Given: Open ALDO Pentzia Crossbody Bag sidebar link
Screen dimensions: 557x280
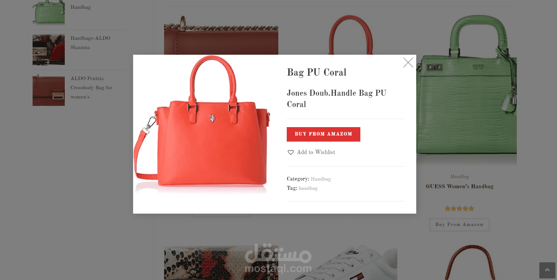Looking at the screenshot, I should pos(91,88).
